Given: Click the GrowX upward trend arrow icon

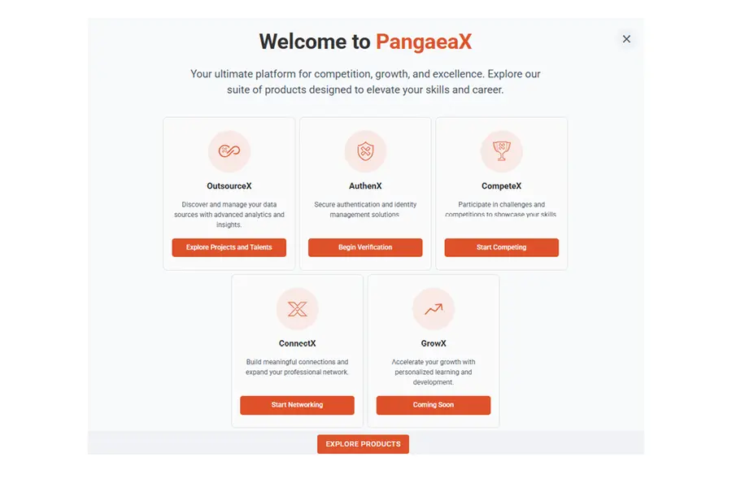Looking at the screenshot, I should click(x=434, y=309).
